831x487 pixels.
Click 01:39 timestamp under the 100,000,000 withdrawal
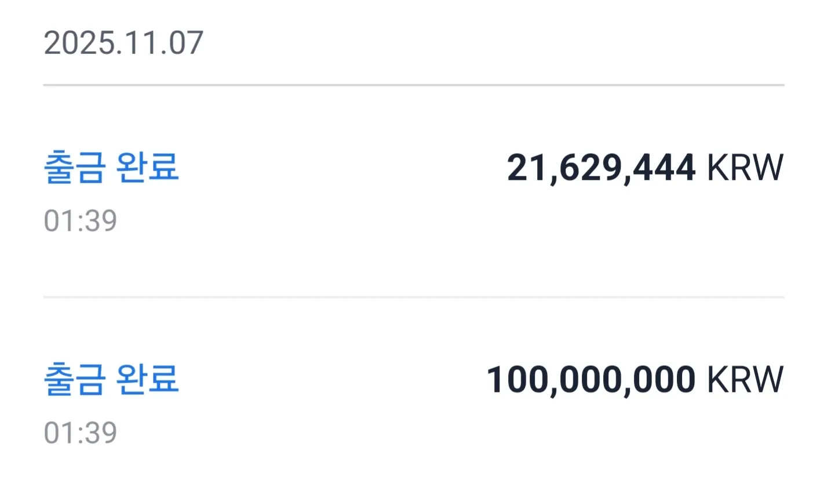click(81, 433)
